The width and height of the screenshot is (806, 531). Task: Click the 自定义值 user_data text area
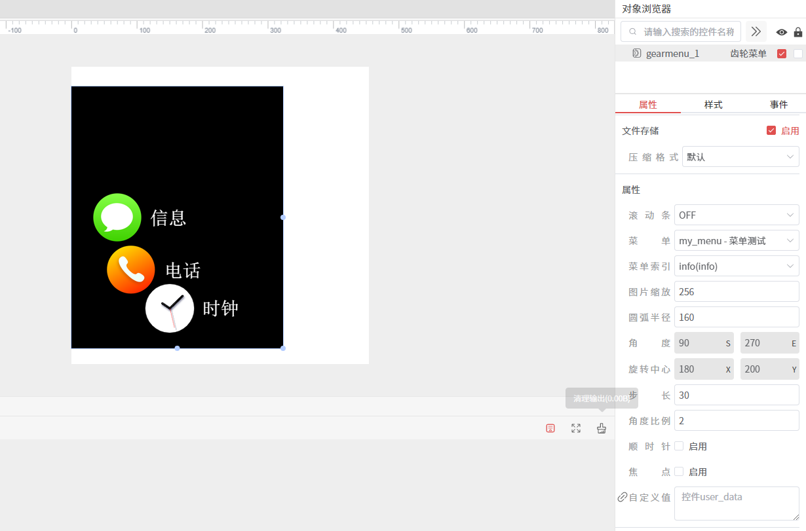[x=737, y=504]
